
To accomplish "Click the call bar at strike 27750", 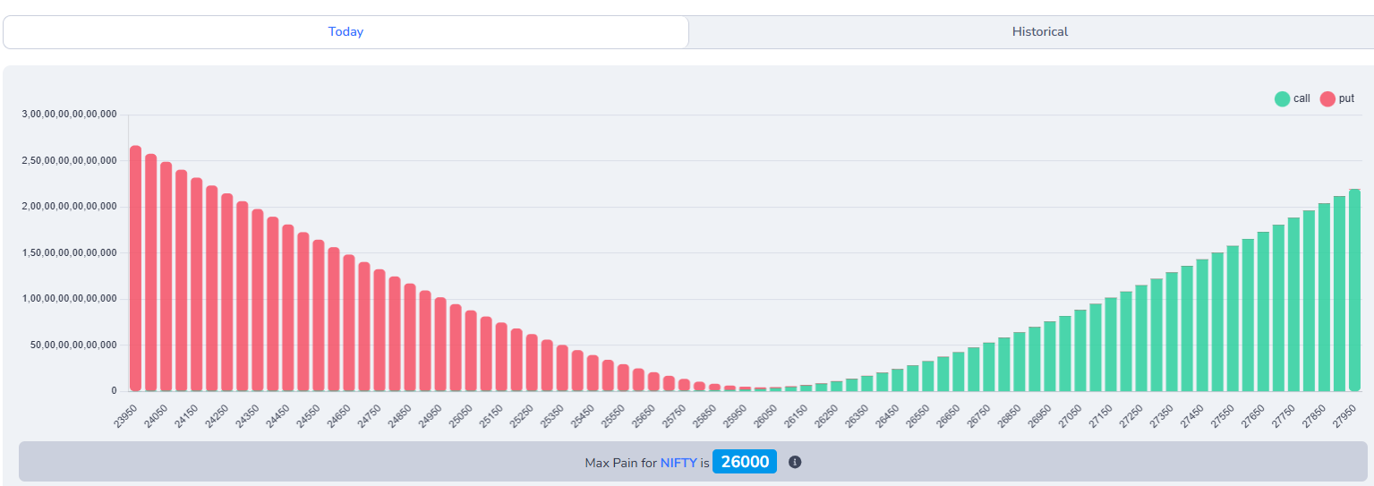I will coord(1293,304).
